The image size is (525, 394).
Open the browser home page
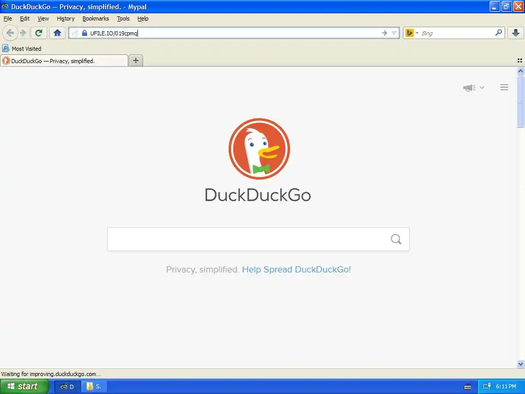point(57,33)
